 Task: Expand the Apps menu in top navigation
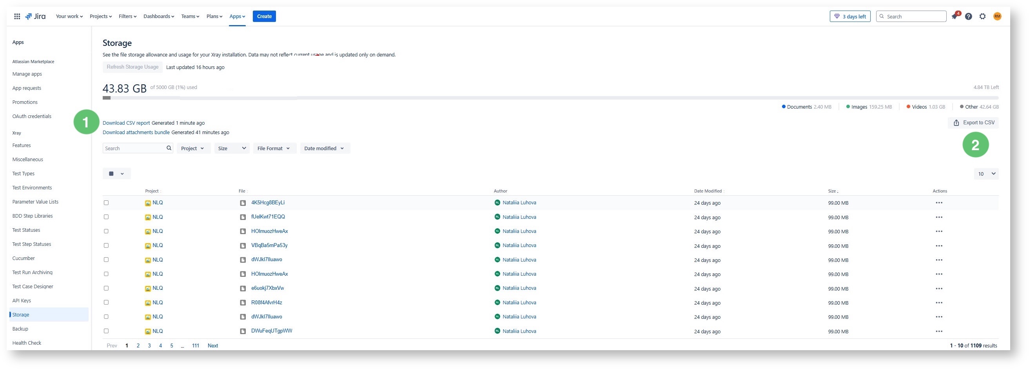coord(237,16)
